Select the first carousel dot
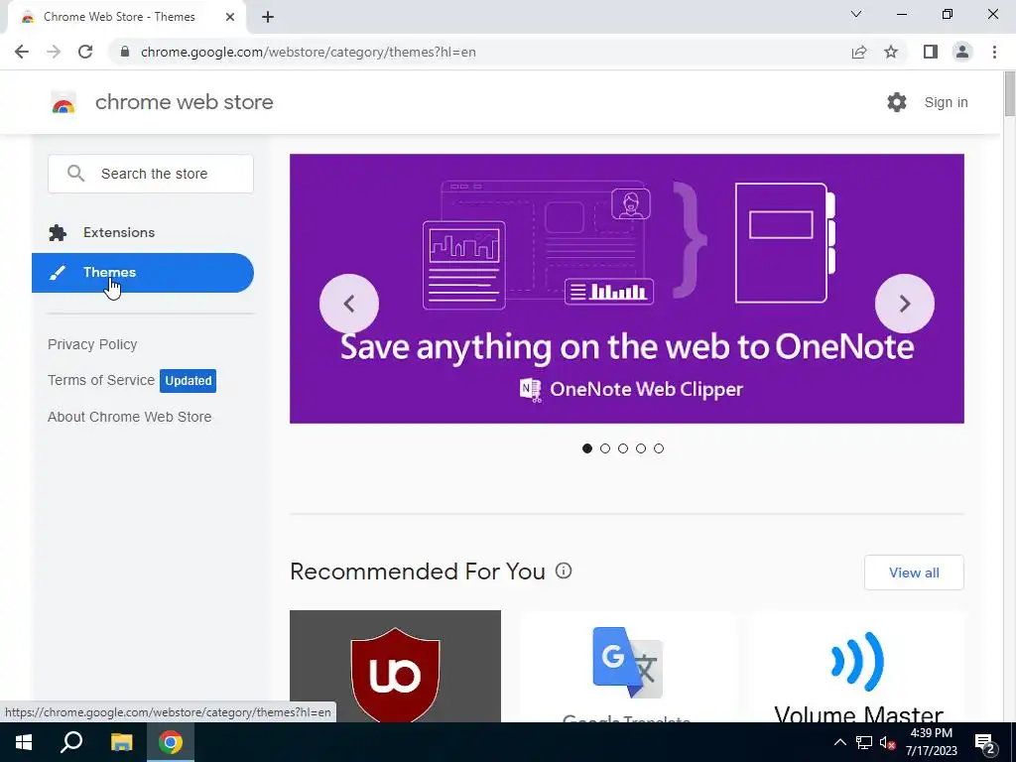Viewport: 1016px width, 762px height. tap(587, 448)
